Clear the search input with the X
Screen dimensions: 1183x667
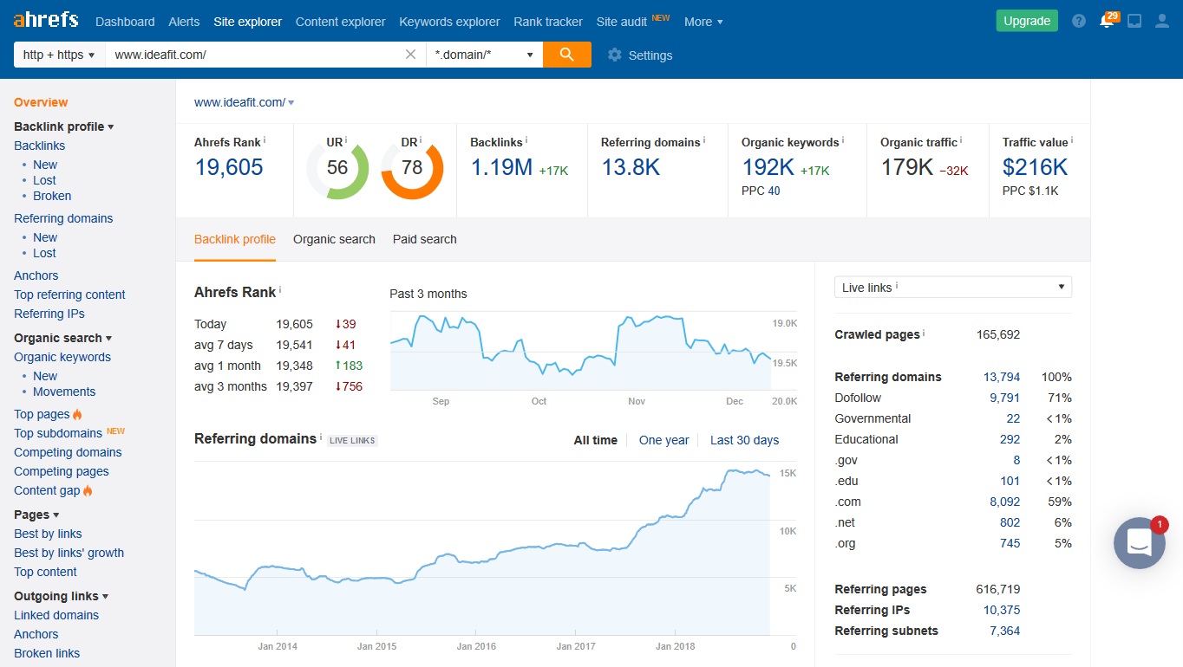[x=410, y=54]
